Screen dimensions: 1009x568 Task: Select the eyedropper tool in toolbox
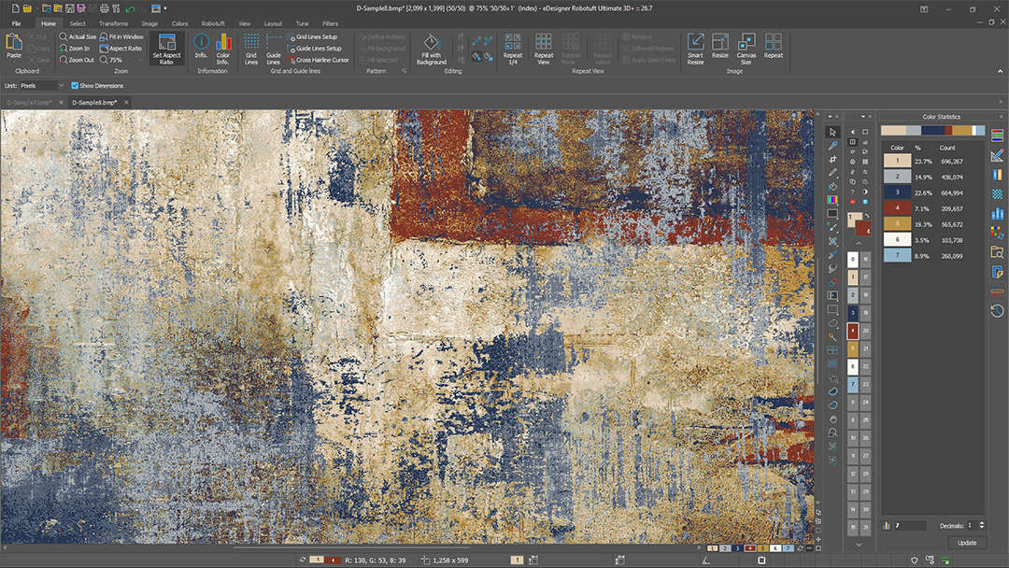coord(832,146)
